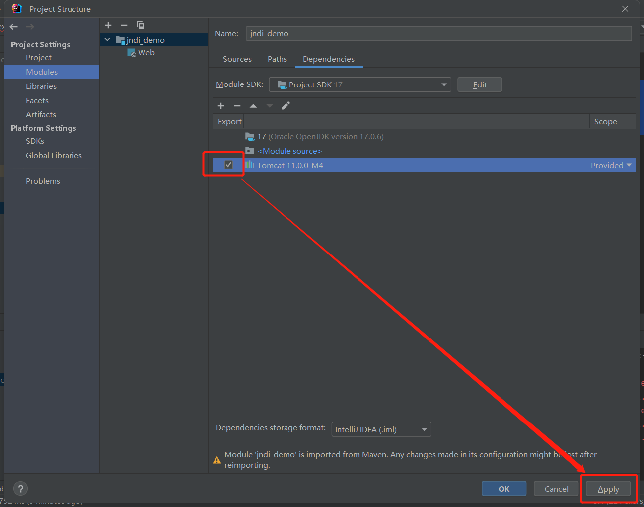Switch to the Sources tab

pyautogui.click(x=237, y=59)
